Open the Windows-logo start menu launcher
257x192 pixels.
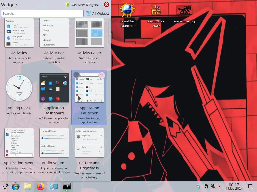(16, 186)
